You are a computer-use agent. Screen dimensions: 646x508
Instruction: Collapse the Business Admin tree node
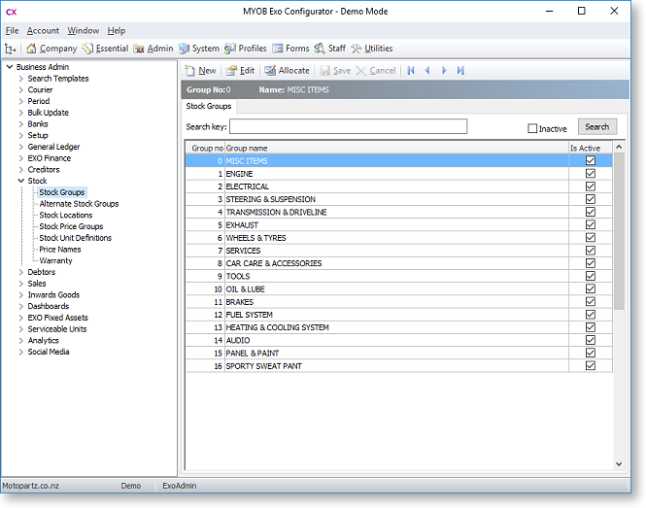point(10,67)
